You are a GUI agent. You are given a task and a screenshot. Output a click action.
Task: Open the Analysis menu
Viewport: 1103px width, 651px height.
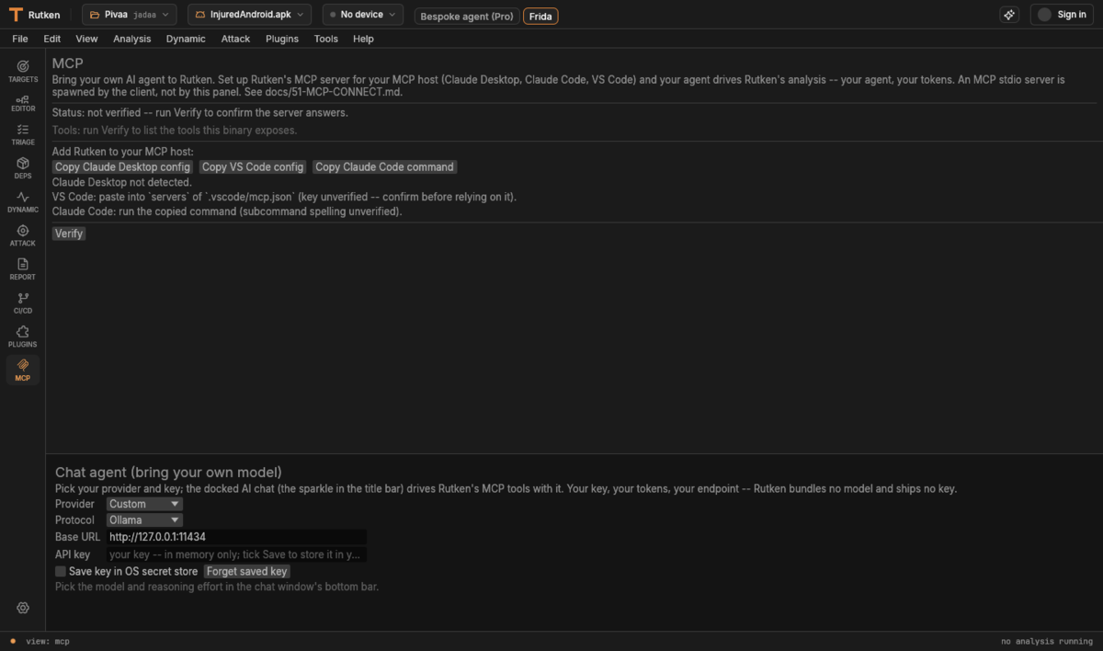click(131, 39)
